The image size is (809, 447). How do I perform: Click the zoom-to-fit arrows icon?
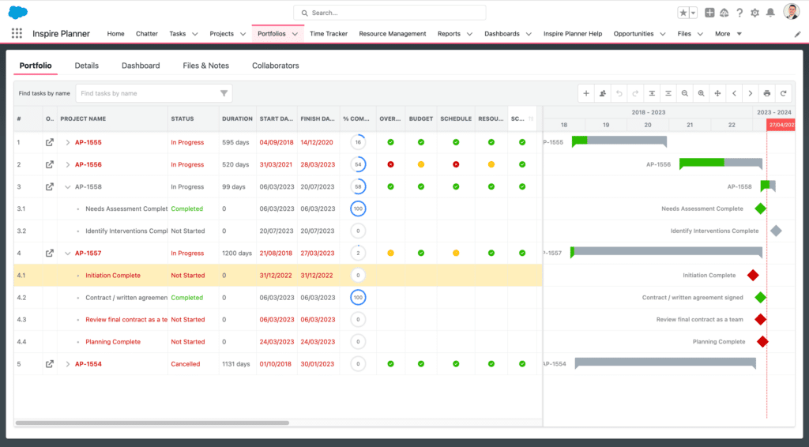[x=718, y=93]
